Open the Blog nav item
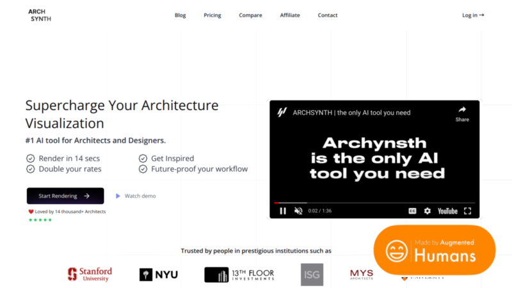This screenshot has width=512, height=288. (x=180, y=15)
